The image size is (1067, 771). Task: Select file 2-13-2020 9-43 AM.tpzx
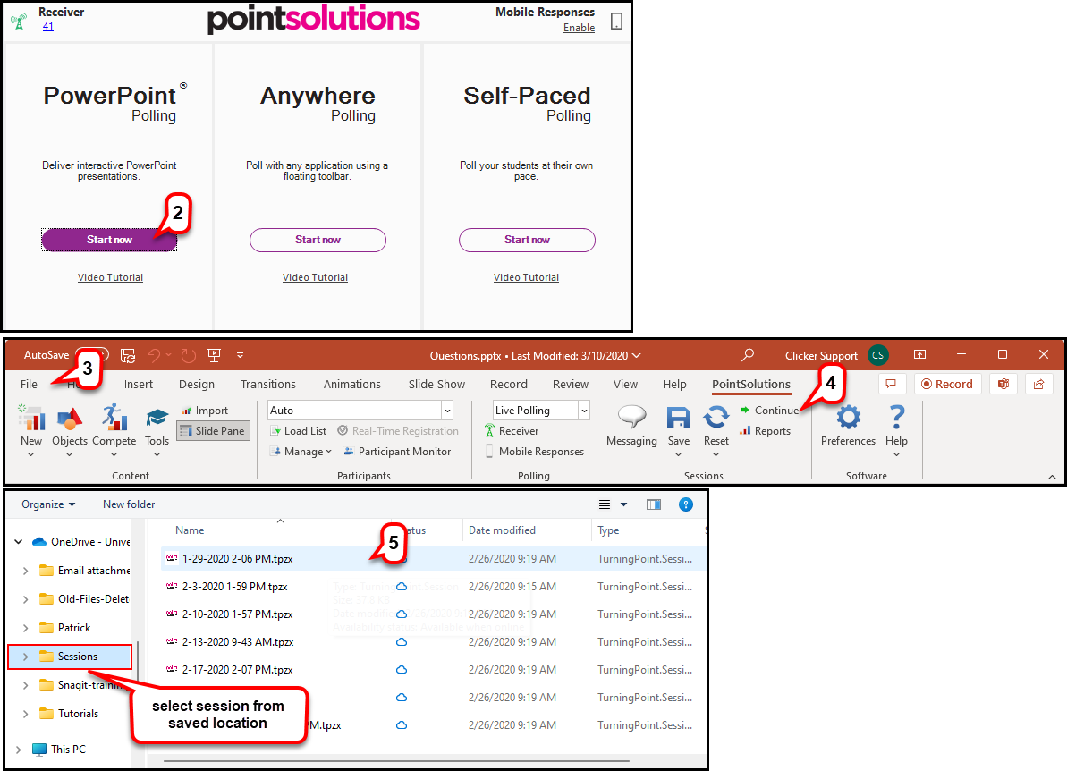(x=238, y=641)
